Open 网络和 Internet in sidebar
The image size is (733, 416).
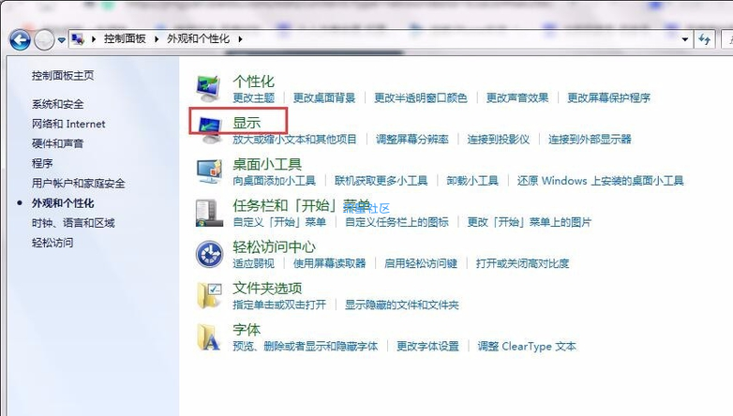click(x=68, y=124)
